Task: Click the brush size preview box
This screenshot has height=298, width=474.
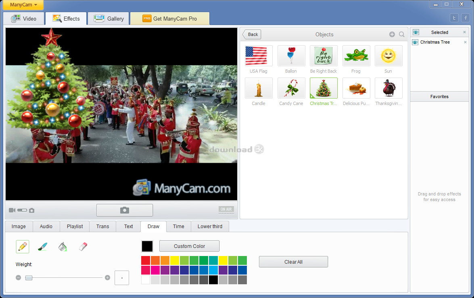Action: click(x=122, y=278)
